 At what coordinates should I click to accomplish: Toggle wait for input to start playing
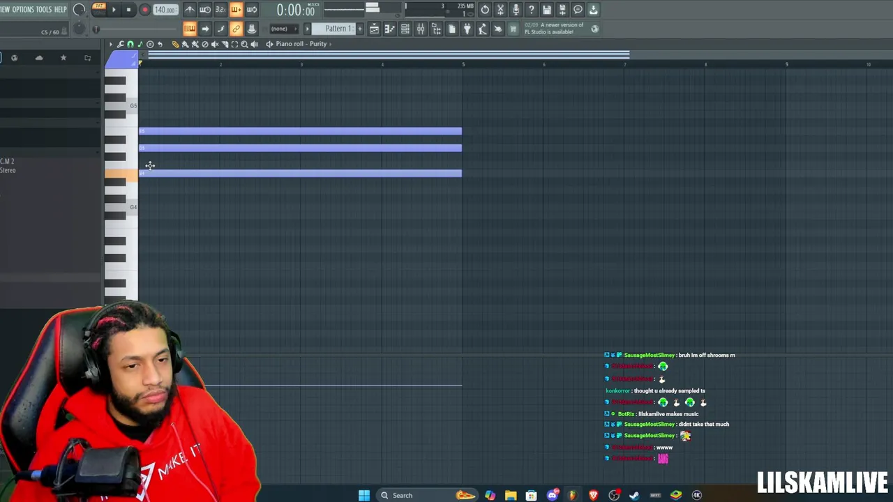coord(205,10)
